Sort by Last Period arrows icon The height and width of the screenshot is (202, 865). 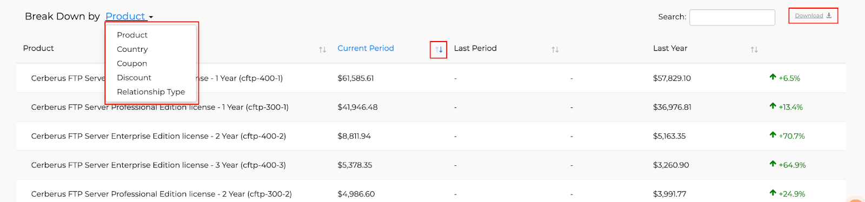click(555, 50)
